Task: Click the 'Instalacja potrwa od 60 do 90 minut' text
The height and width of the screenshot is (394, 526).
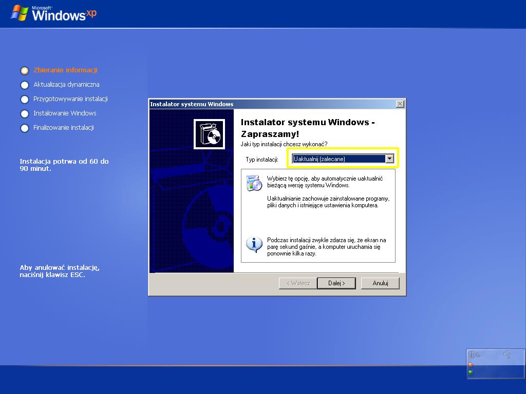Action: [64, 165]
